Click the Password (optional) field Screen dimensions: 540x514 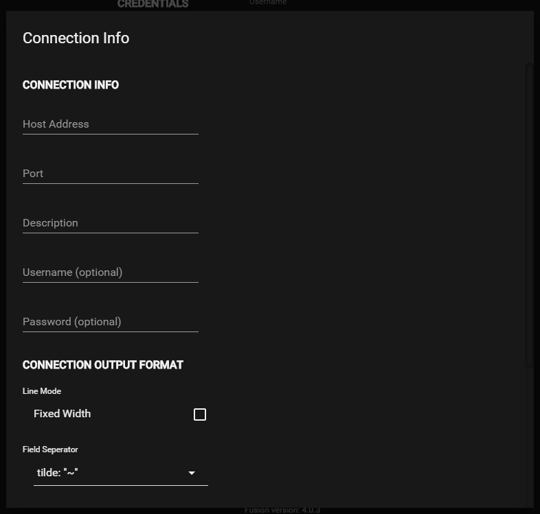pyautogui.click(x=110, y=322)
